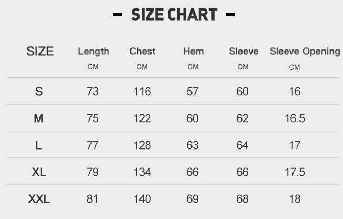
Task: Click the Sleeve column header
Action: (x=244, y=52)
